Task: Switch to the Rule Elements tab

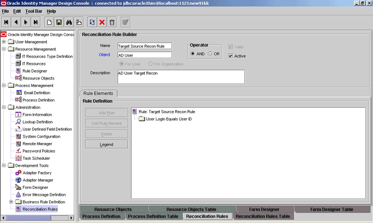Action: click(x=98, y=94)
